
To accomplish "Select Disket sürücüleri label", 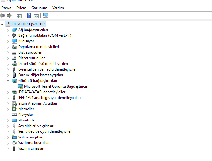I will [x=32, y=58].
